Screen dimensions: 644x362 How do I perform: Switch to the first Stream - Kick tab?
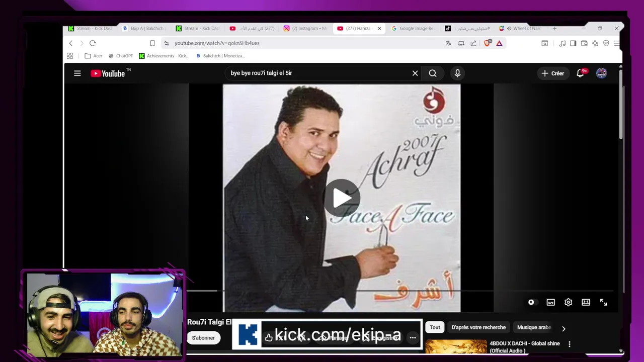pyautogui.click(x=91, y=29)
